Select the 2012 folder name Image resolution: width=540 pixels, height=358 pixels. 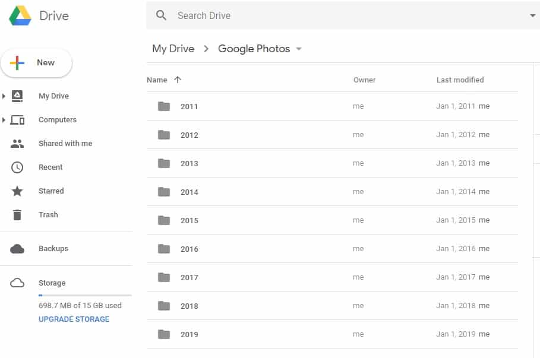point(190,135)
